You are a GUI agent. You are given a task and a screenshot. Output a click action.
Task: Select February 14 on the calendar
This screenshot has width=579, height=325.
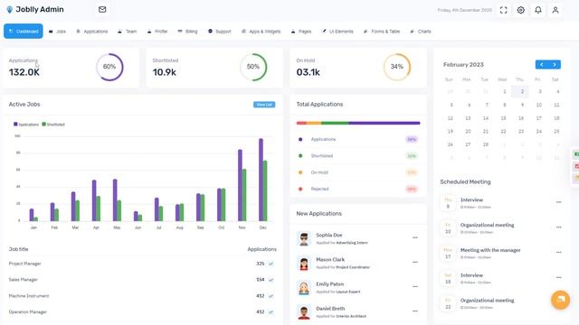486,118
